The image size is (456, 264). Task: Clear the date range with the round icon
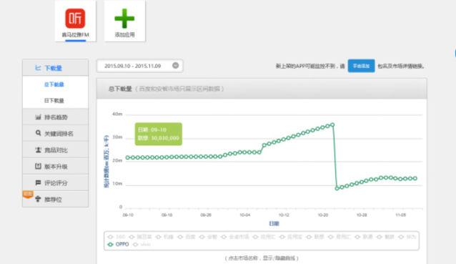click(x=175, y=66)
